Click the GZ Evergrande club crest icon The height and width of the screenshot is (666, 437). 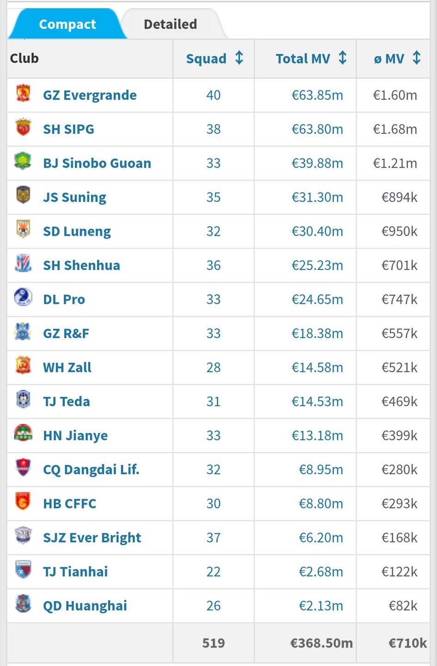coord(23,93)
